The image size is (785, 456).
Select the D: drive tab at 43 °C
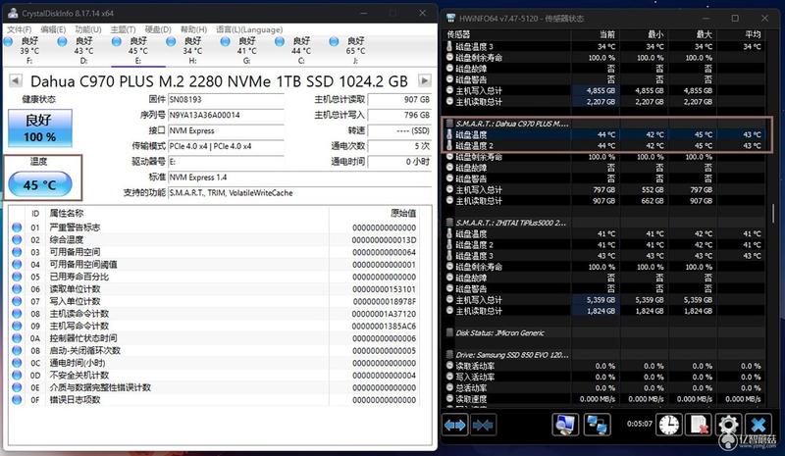[83, 50]
